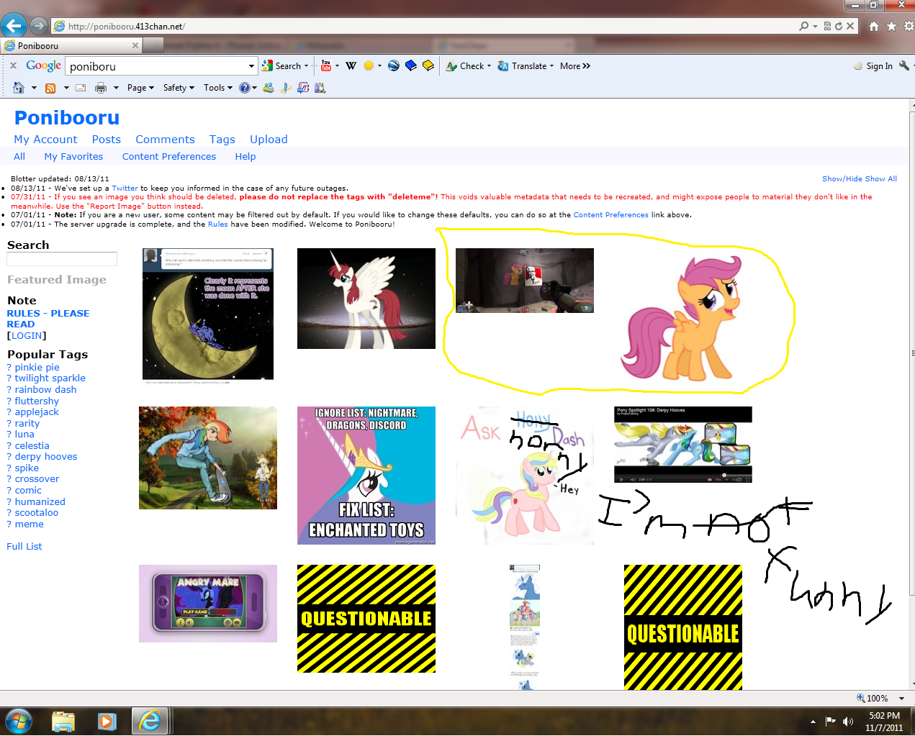This screenshot has width=915, height=736.
Task: Print the page with the printer icon
Action: click(101, 88)
